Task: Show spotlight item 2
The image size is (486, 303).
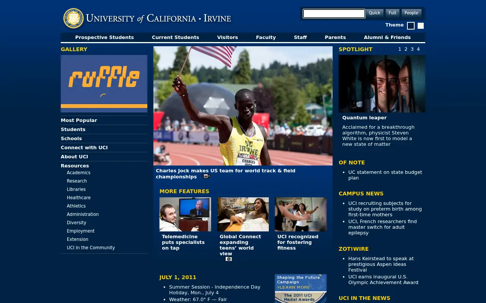Action: click(x=406, y=49)
